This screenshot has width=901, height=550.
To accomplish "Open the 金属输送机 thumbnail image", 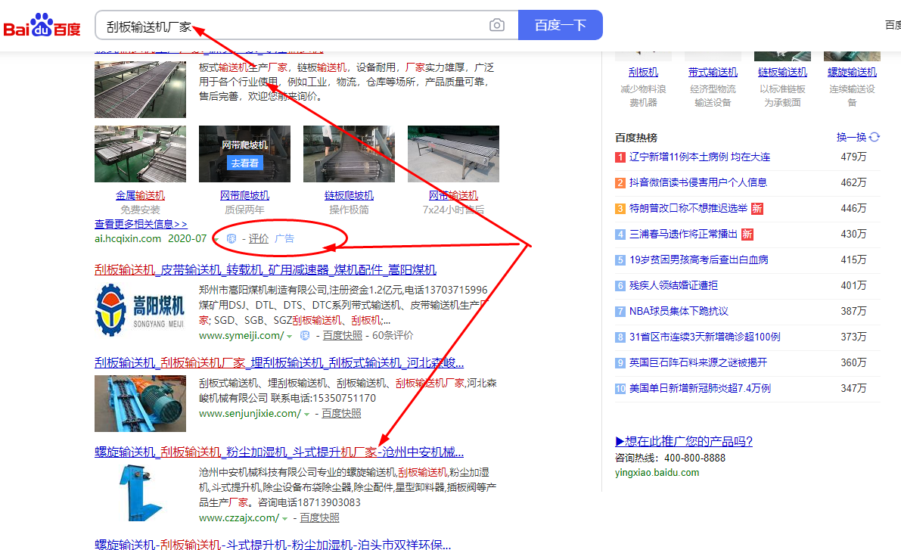I will (140, 154).
